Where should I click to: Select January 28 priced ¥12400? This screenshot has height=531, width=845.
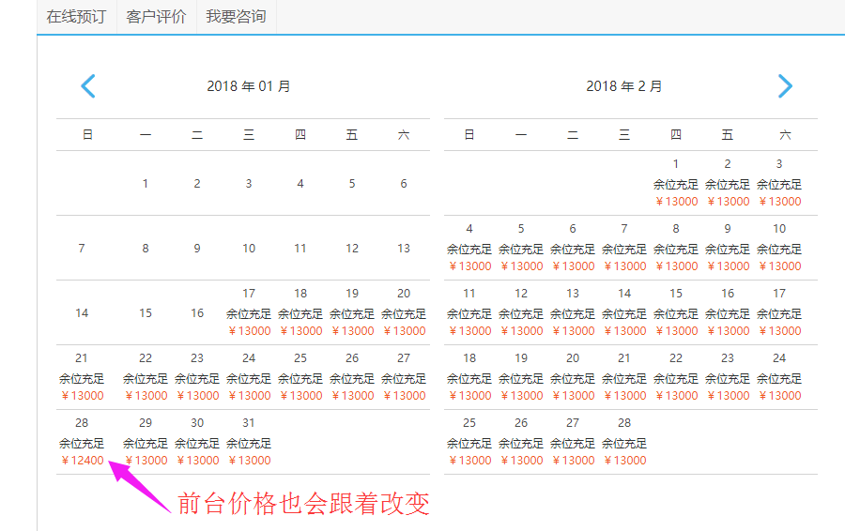point(82,442)
